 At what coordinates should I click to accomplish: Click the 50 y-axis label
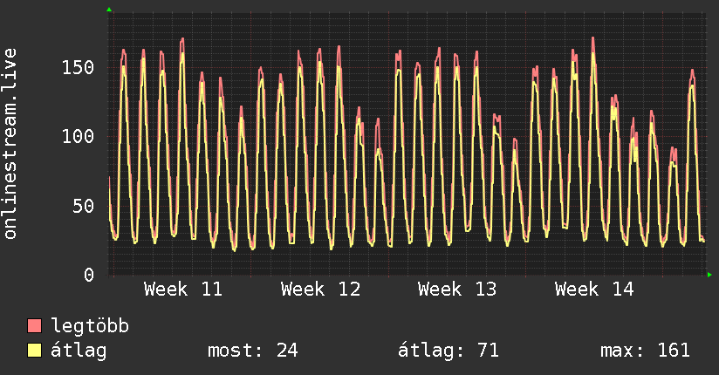point(84,206)
